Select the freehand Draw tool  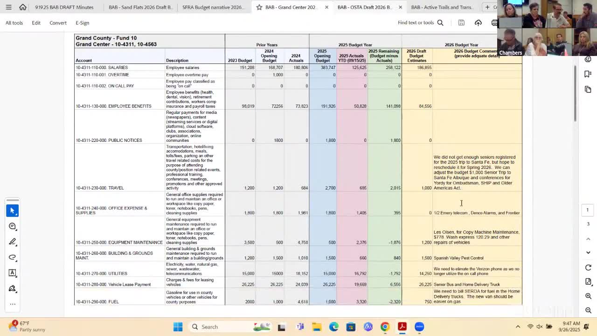click(x=13, y=257)
